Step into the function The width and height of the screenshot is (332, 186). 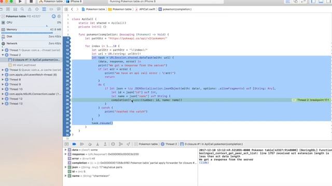click(x=98, y=144)
